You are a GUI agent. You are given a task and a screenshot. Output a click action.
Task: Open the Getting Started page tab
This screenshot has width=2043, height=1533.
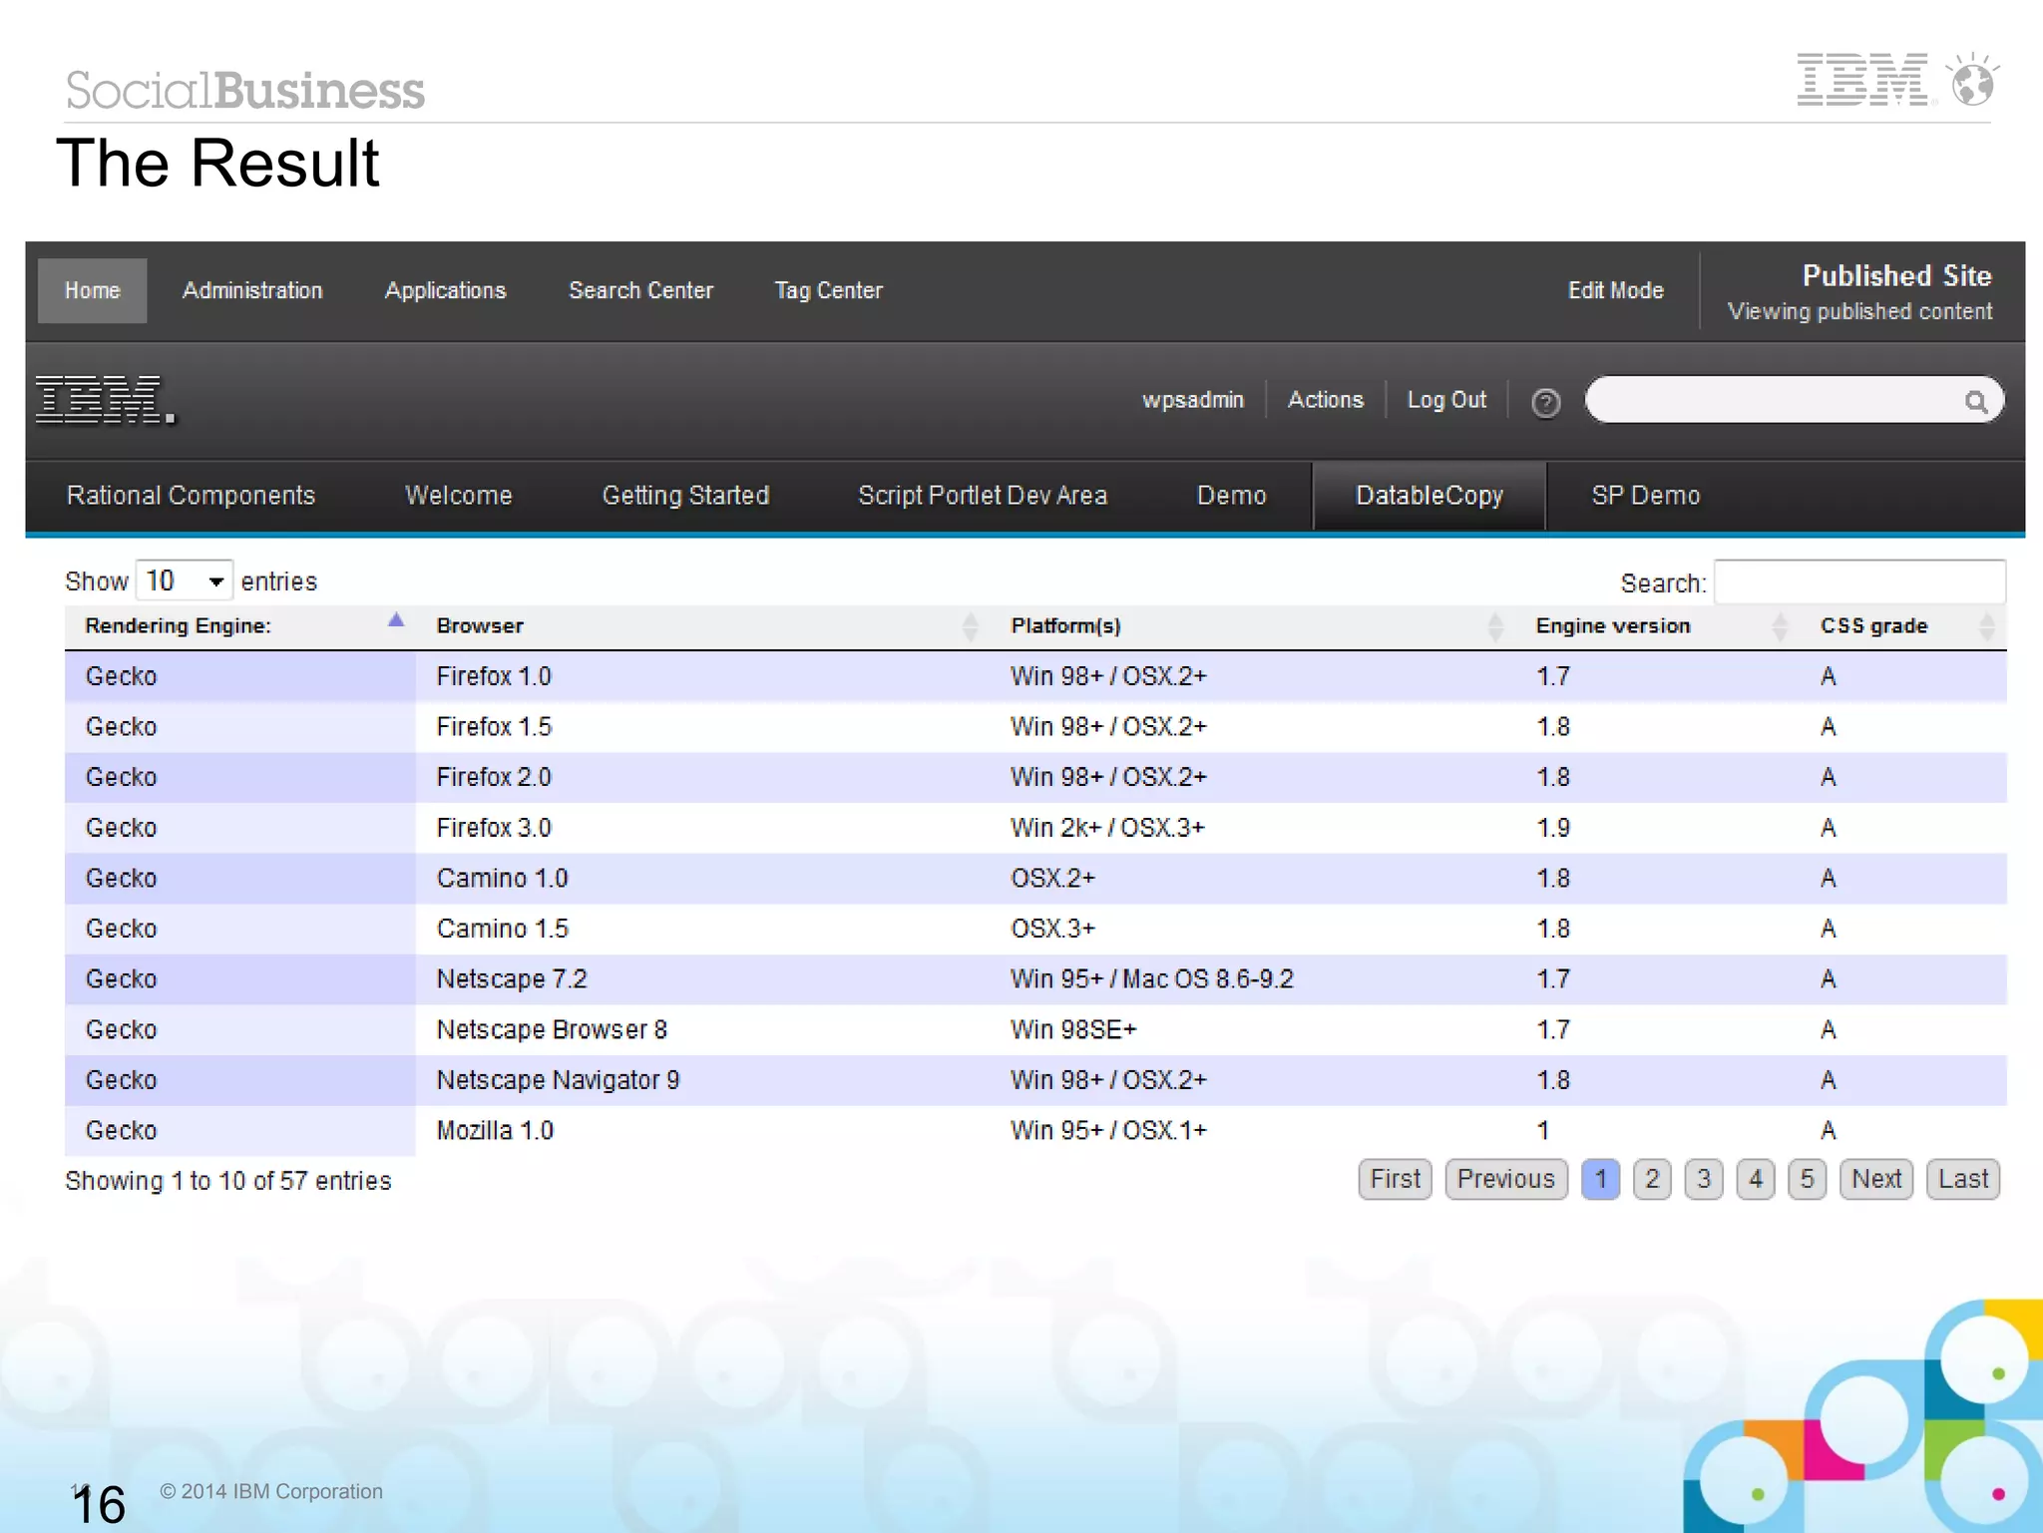686,496
